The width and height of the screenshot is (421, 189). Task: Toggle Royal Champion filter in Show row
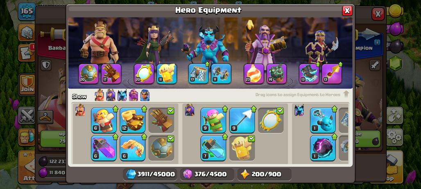(145, 95)
